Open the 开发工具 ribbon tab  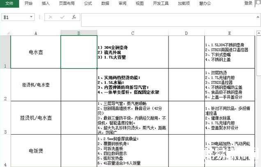161,3
